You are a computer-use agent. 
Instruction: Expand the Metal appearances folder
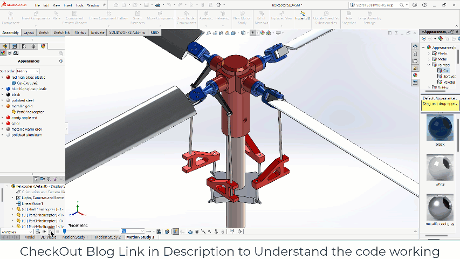coord(429,59)
